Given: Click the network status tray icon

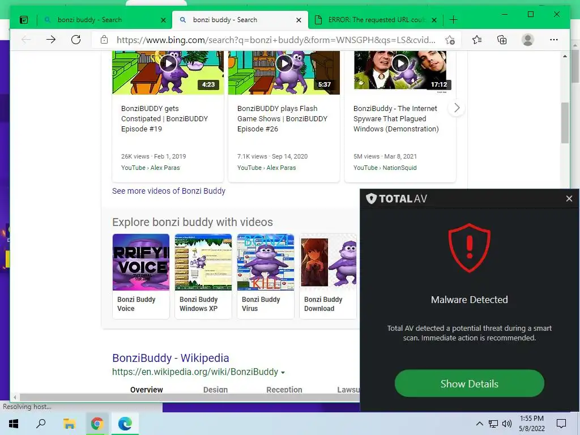Looking at the screenshot, I should click(493, 424).
